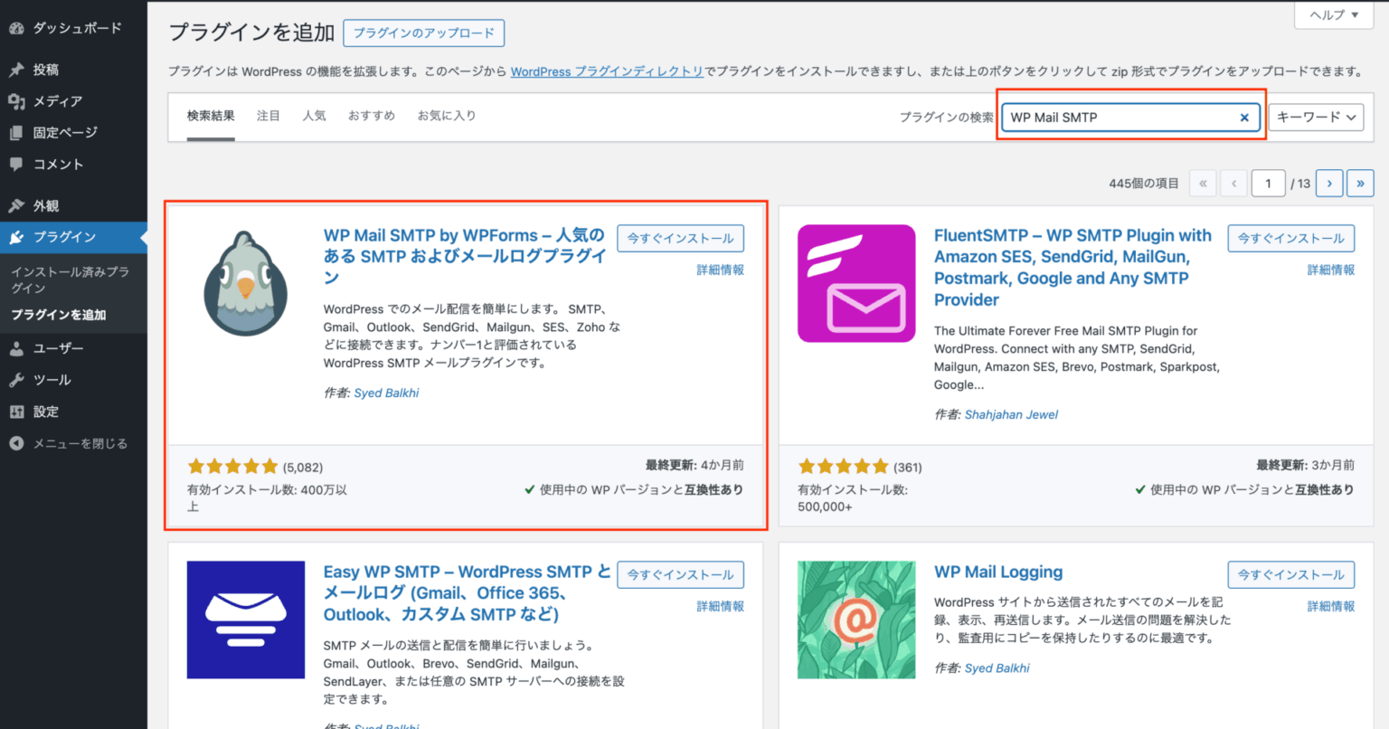Screen dimensions: 1389x729
Task: Select プラグインを追加 submenu item
Action: [x=59, y=315]
